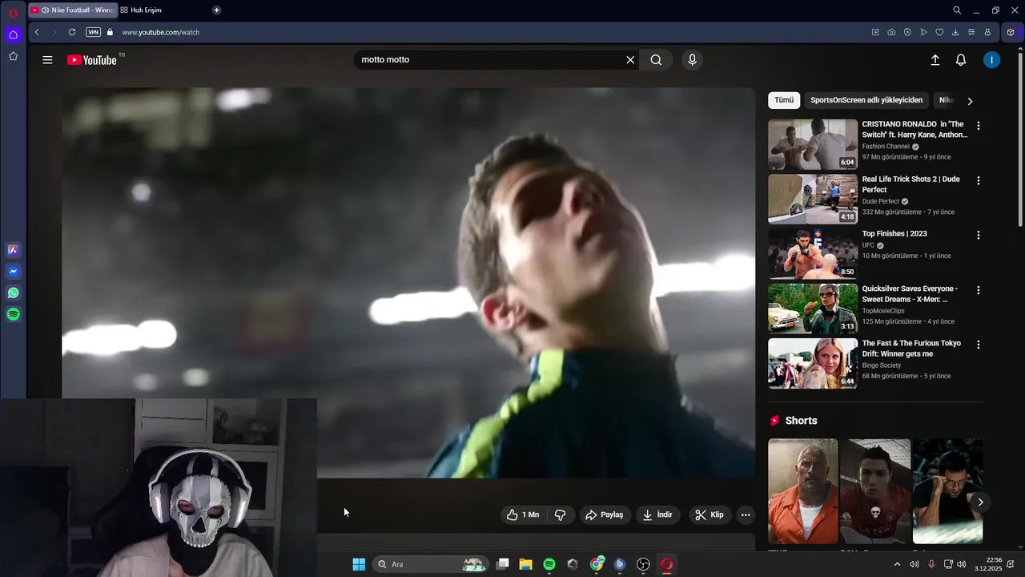This screenshot has height=577, width=1025.
Task: Open CRISTIANO RONALDO The Switch video thumbnail
Action: click(x=813, y=144)
